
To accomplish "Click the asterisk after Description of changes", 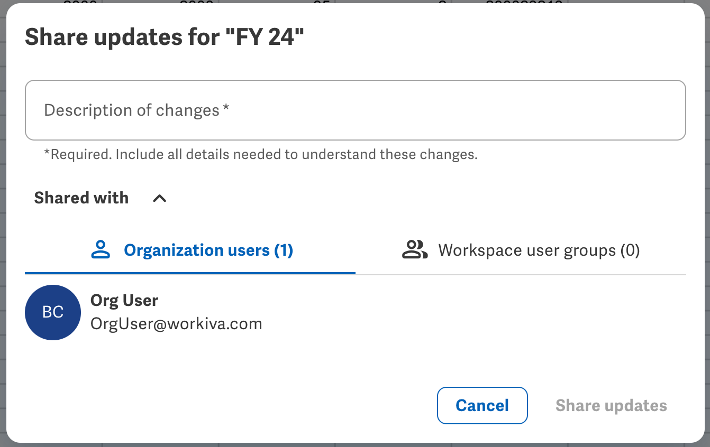I will (226, 108).
